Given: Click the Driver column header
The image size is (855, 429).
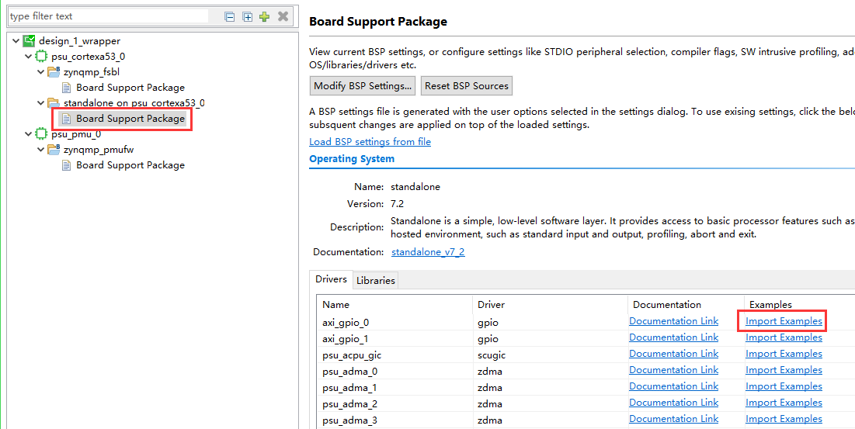Looking at the screenshot, I should point(550,304).
